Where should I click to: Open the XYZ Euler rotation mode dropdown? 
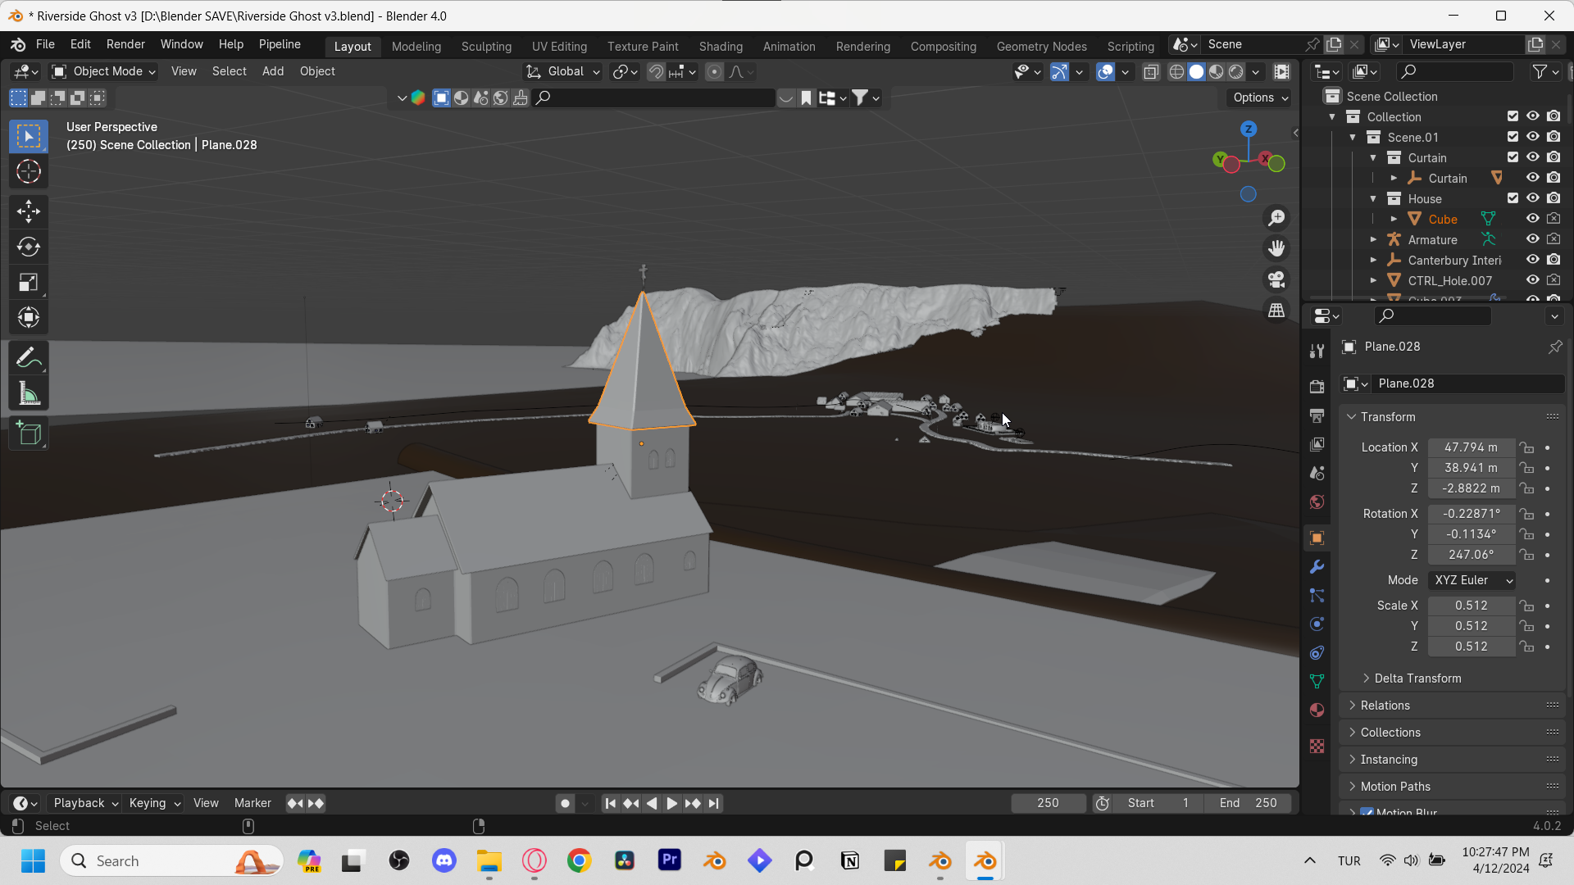click(1472, 580)
